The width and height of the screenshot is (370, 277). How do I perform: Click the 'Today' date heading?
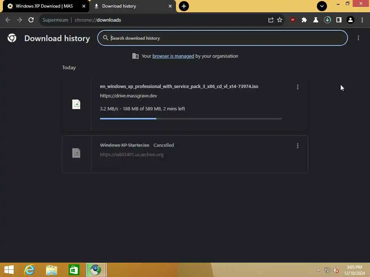69,67
